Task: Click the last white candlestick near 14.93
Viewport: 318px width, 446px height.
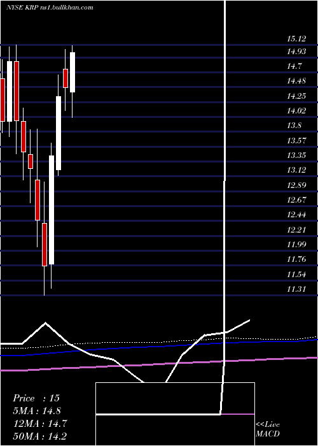Action: pyautogui.click(x=73, y=72)
